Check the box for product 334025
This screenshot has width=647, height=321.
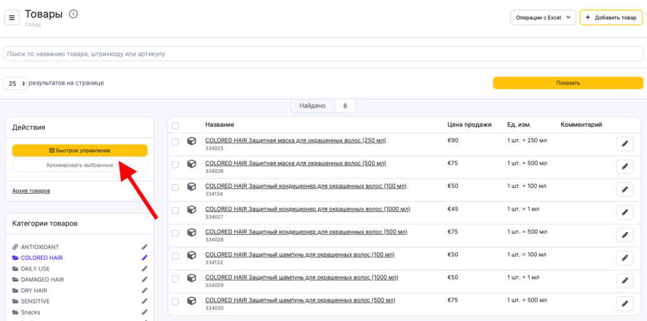coord(175,142)
